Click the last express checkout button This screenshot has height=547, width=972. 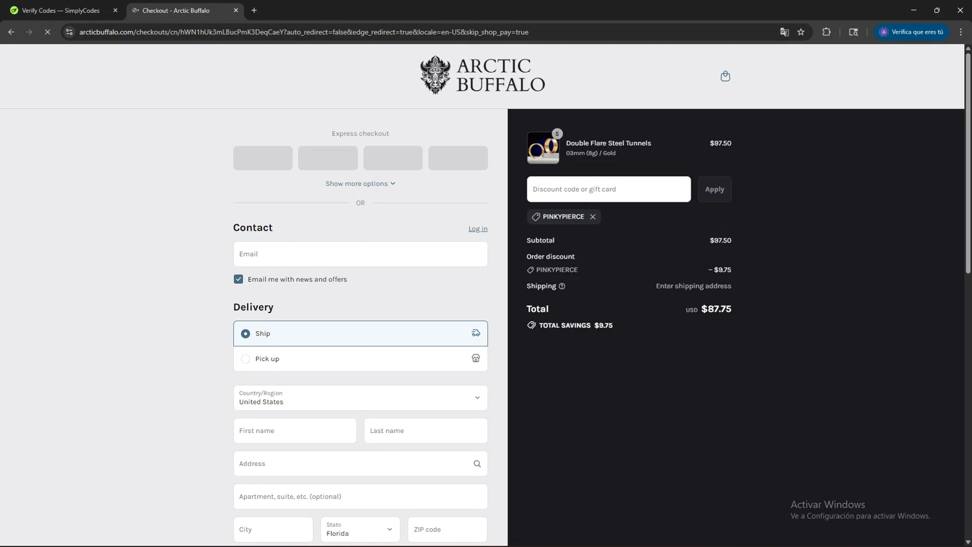(x=458, y=158)
